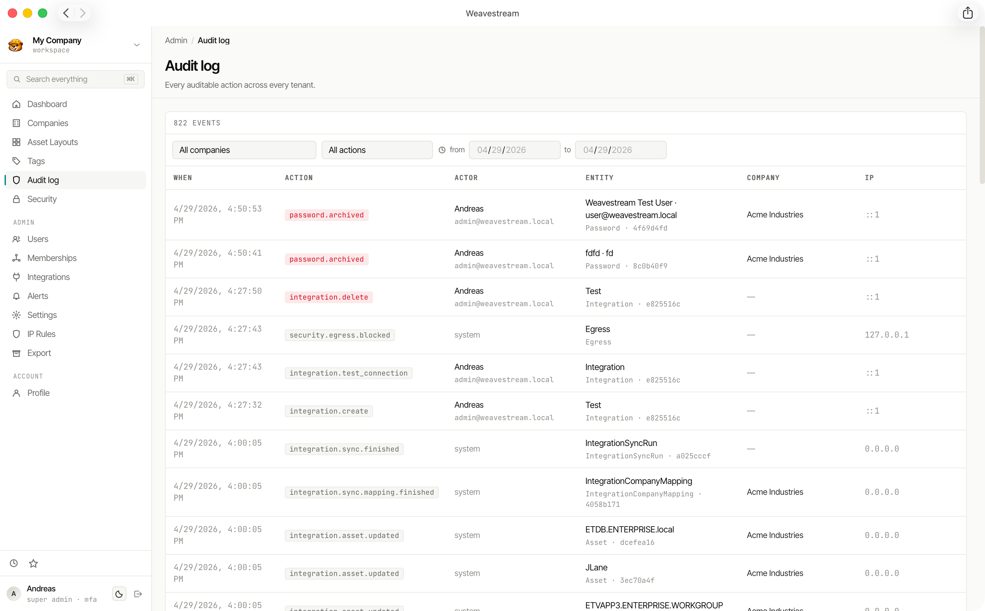Click the security.egress.blocked action badge
This screenshot has height=611, width=985.
[x=340, y=335]
